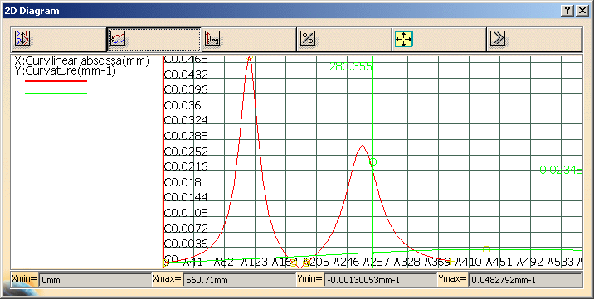The image size is (594, 299).
Task: Click the green circle cursor marker on curve
Action: 373,162
